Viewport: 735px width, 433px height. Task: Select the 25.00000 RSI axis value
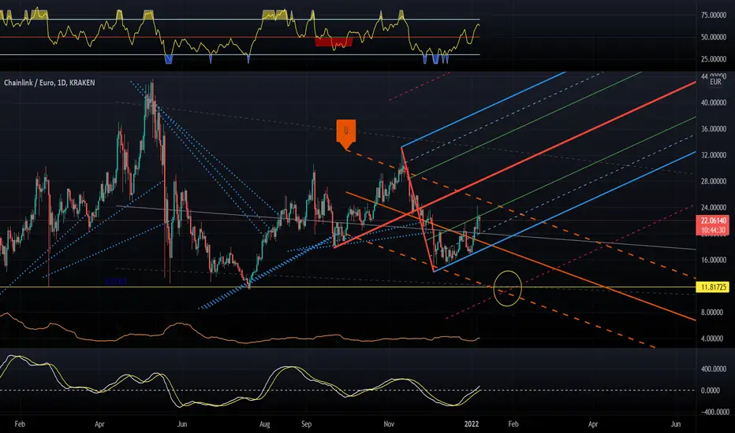click(x=714, y=59)
